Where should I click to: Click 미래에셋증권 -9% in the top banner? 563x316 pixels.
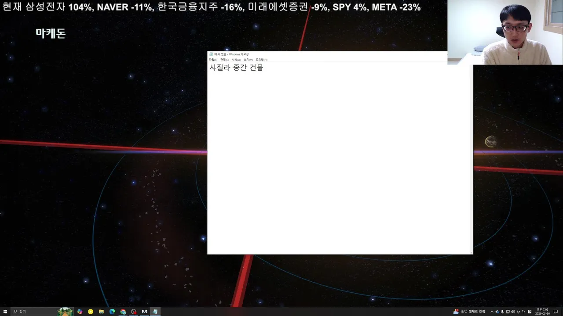(287, 7)
